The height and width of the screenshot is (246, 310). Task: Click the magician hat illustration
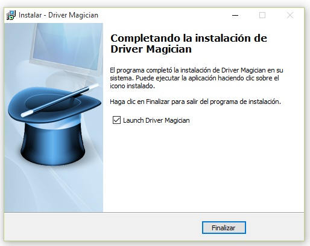click(x=54, y=125)
